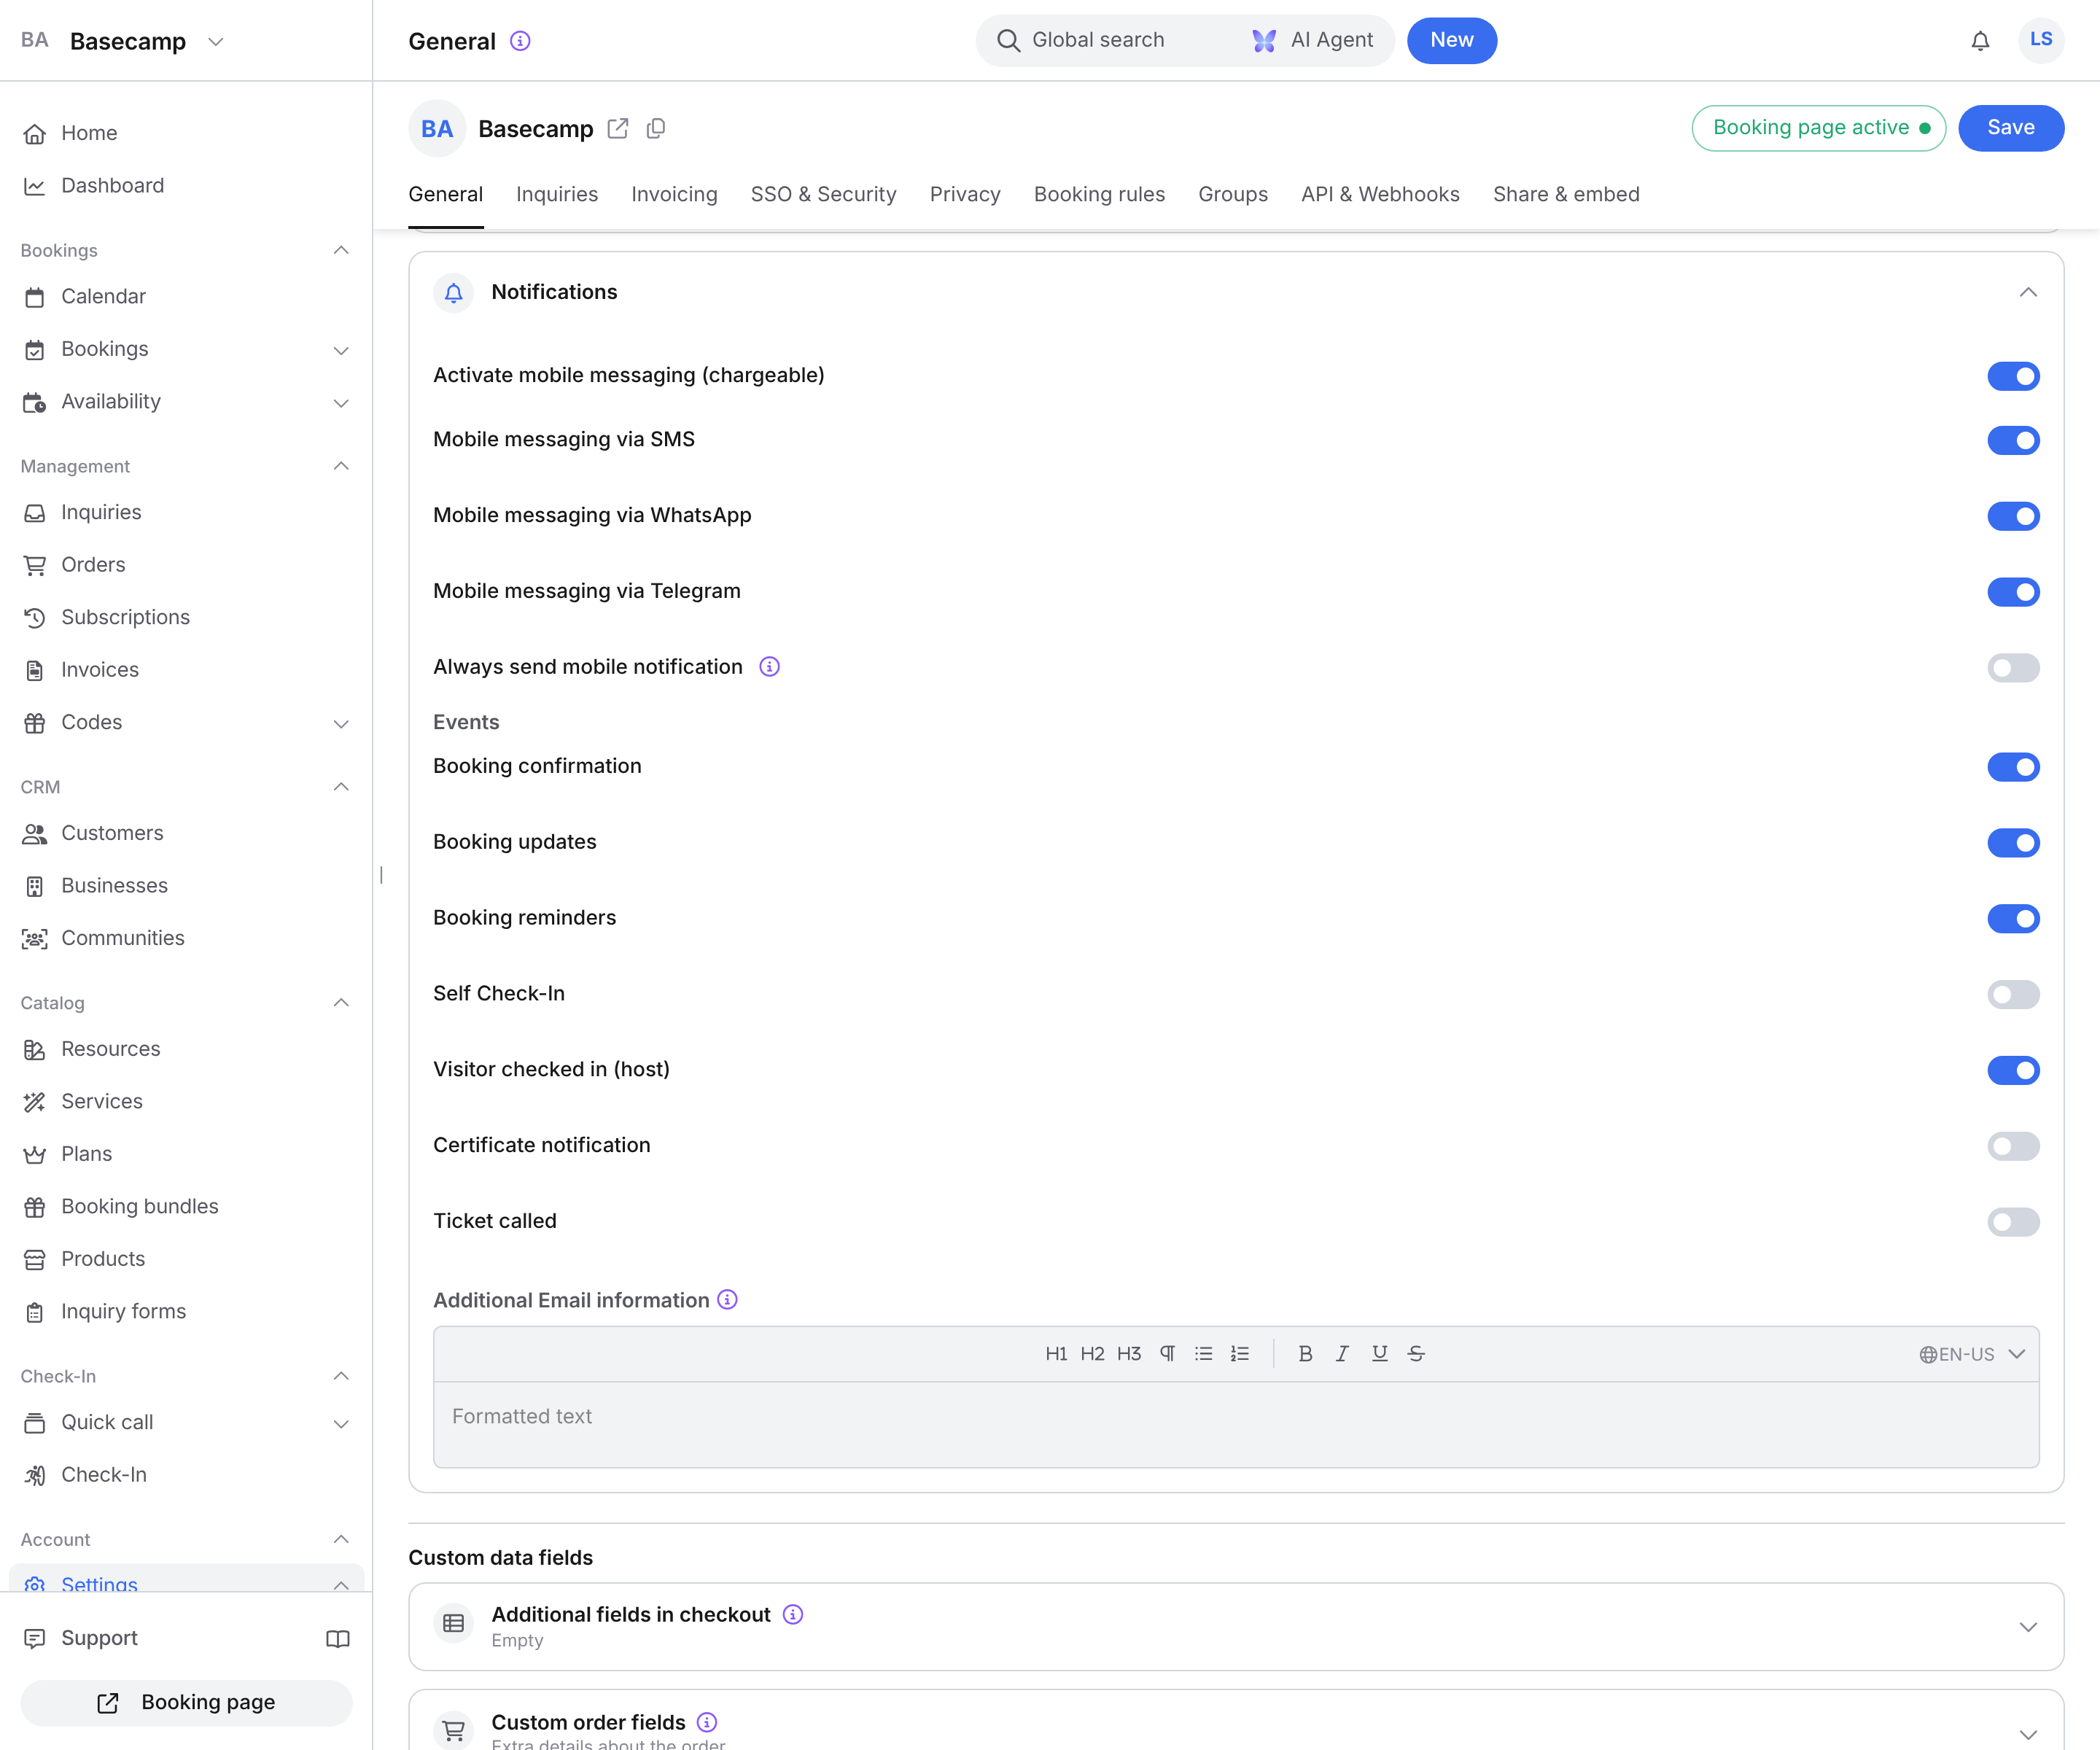Enable Self Check-In notification toggle
Image resolution: width=2100 pixels, height=1750 pixels.
click(2013, 994)
